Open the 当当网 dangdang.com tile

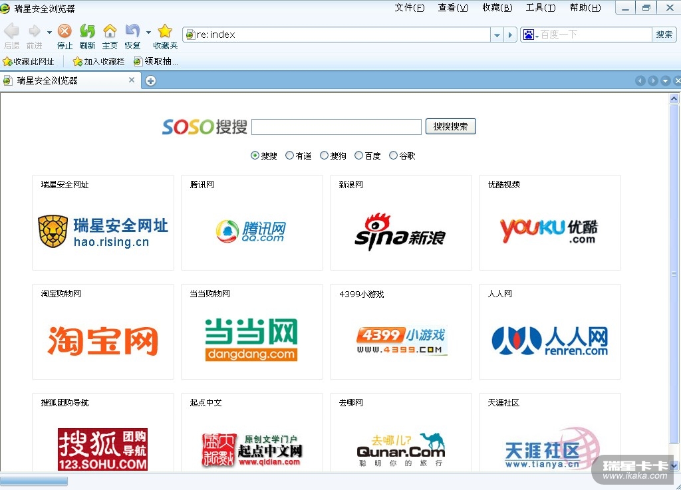pos(252,332)
